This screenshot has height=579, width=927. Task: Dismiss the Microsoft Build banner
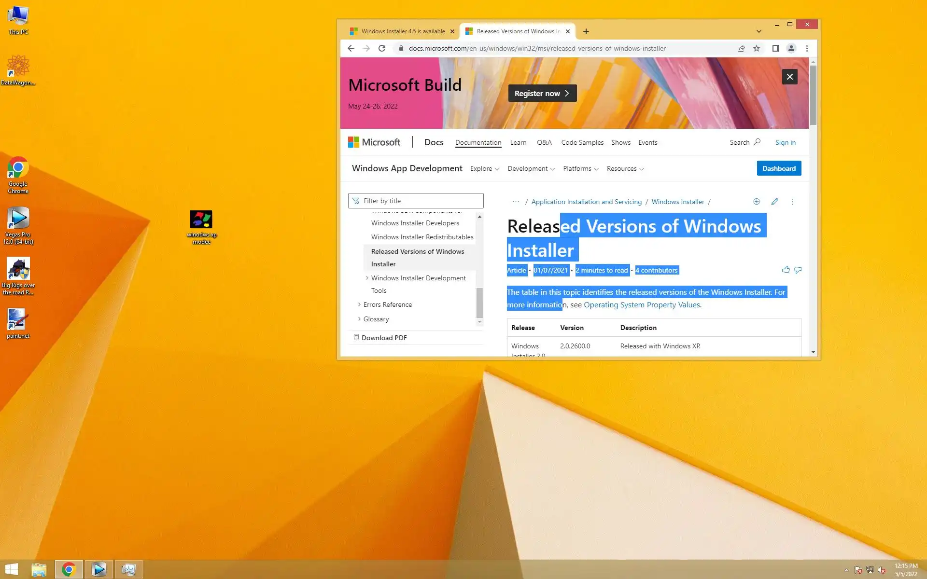(789, 77)
